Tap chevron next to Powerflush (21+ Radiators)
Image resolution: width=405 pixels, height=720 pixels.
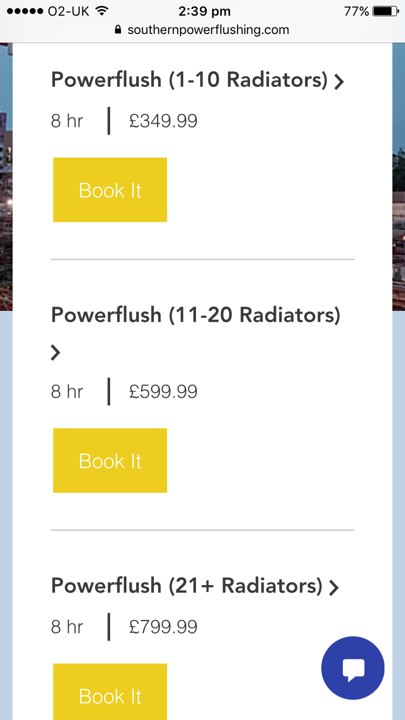tap(334, 588)
